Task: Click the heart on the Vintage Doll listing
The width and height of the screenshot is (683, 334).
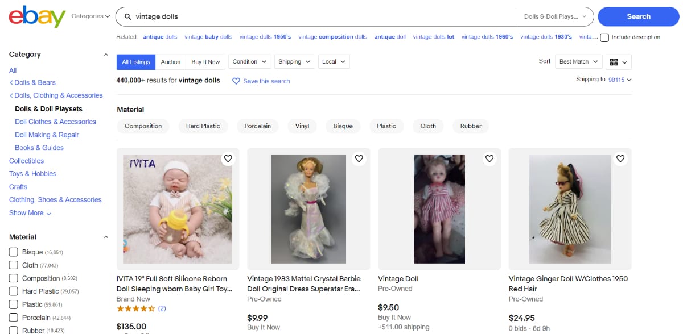Action: click(x=489, y=158)
